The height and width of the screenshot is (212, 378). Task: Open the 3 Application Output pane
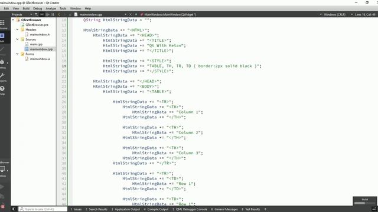[126, 209]
